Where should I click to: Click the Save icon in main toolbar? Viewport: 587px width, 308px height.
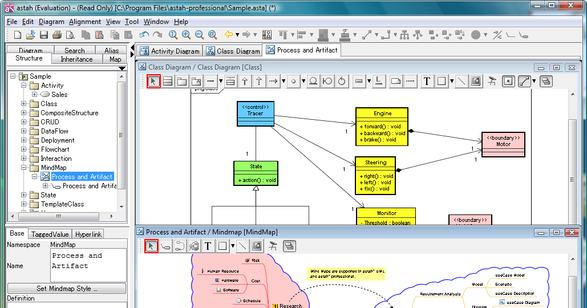pos(44,35)
